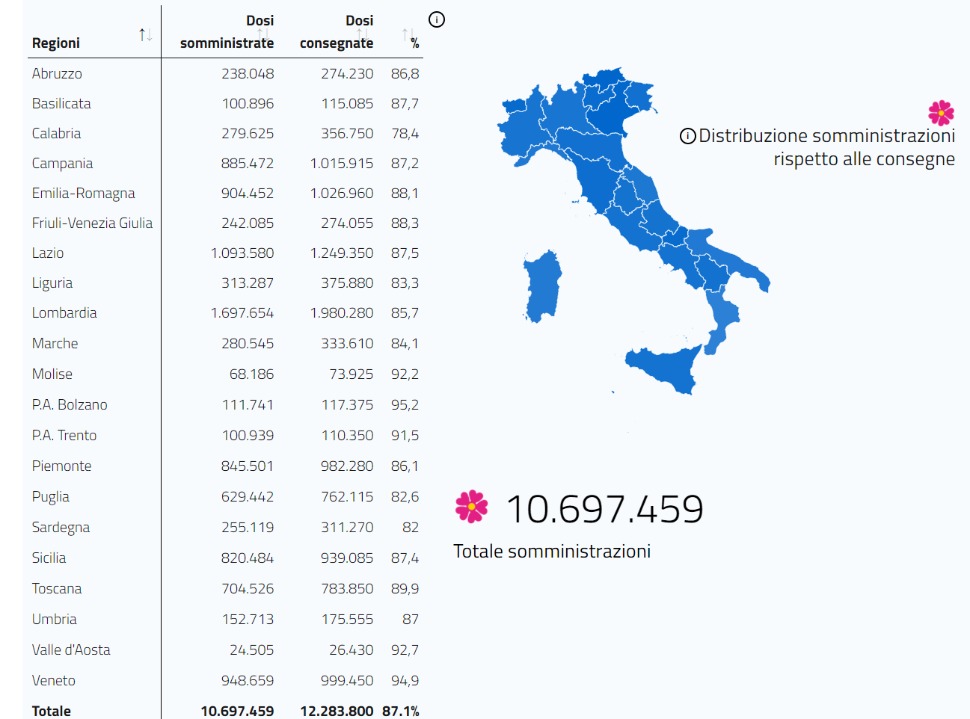
Task: Click Emilia-Romagna administered value 904.452
Action: click(248, 193)
